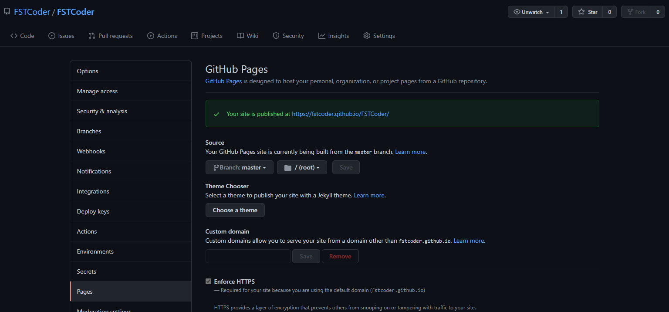Select Actions in settings sidebar

tap(131, 231)
